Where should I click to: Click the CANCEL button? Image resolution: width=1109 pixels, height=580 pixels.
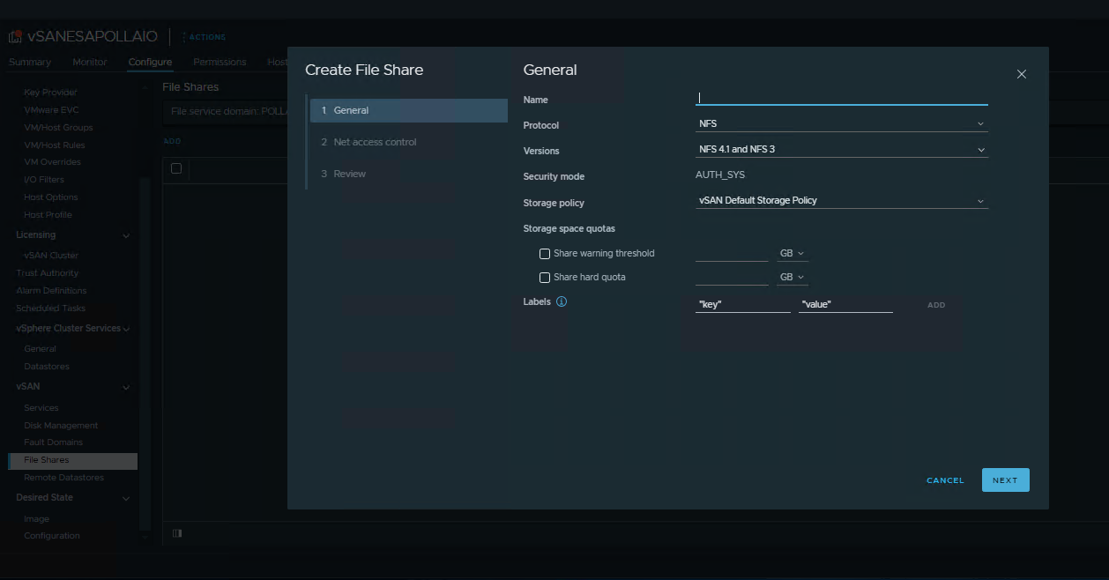(945, 480)
